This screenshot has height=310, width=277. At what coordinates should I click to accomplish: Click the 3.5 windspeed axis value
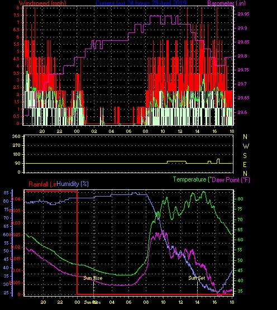17,73
